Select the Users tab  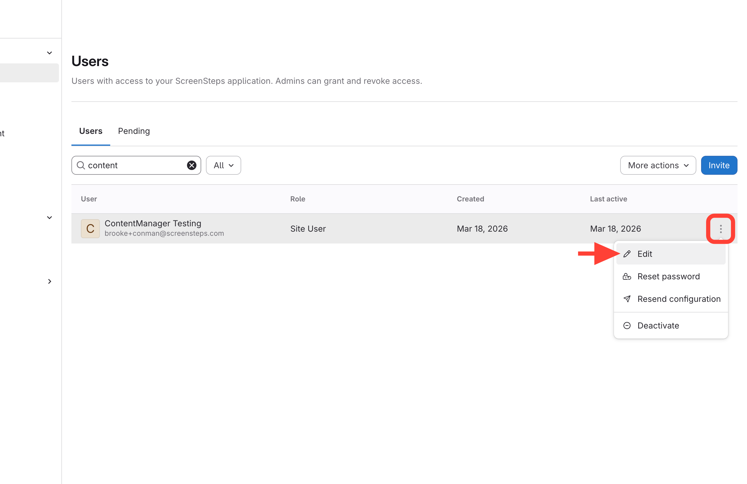[90, 131]
